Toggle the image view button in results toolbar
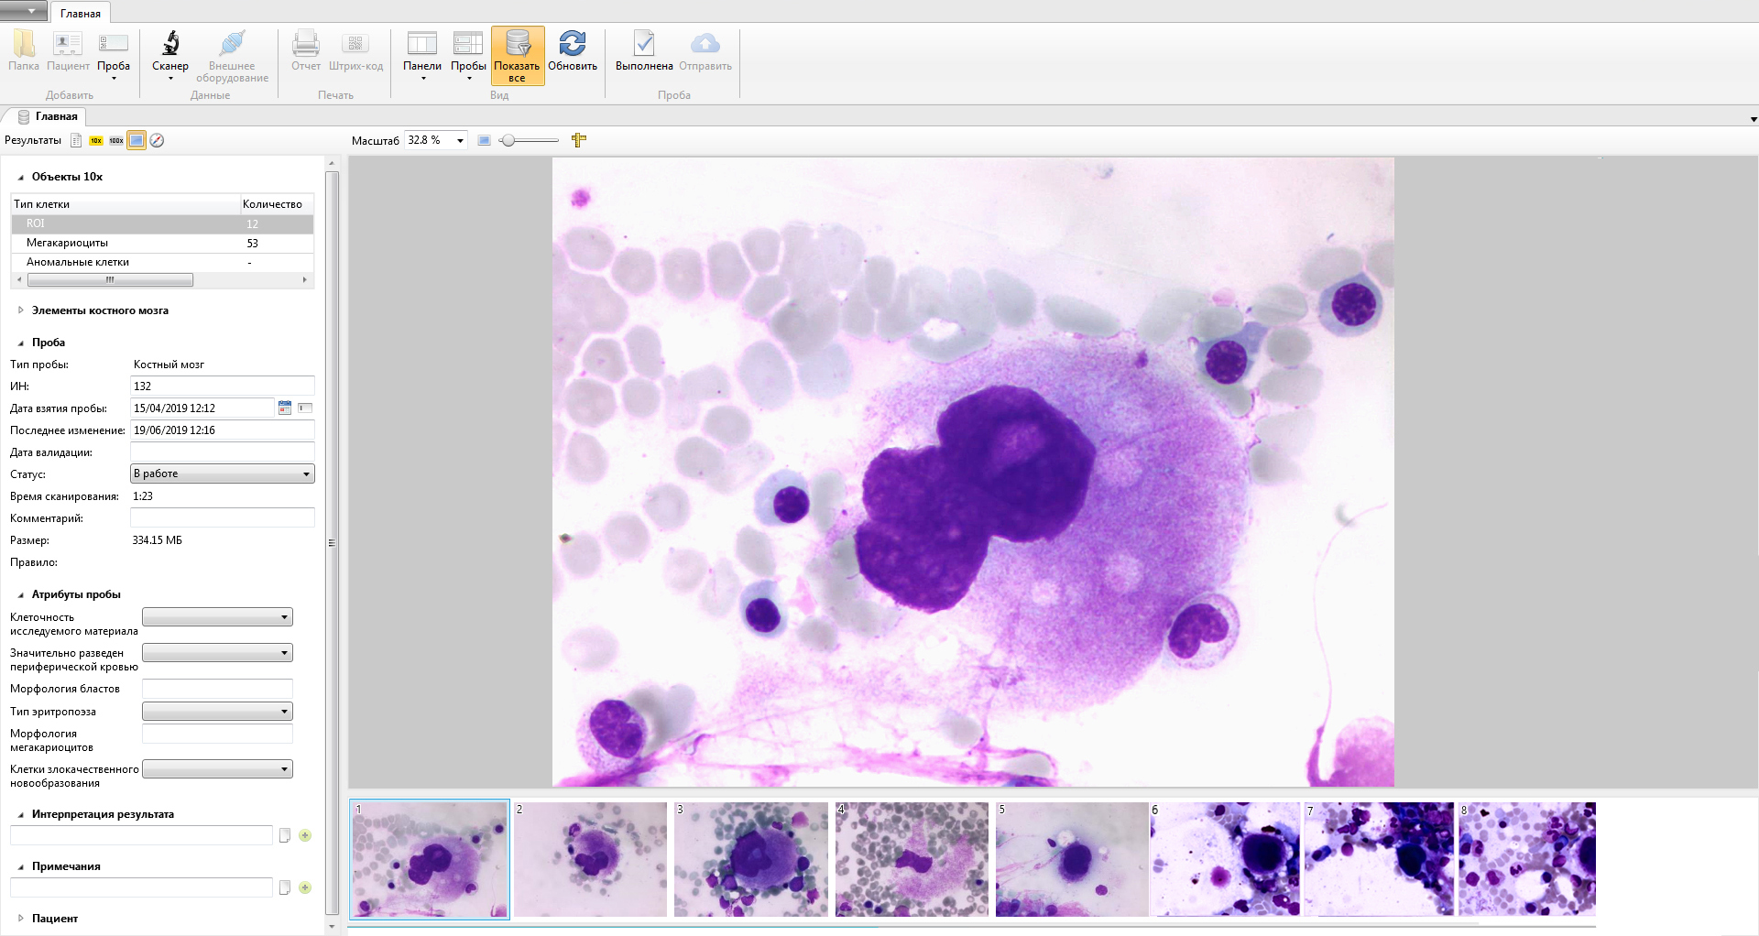Viewport: 1759px width, 936px height. (137, 140)
